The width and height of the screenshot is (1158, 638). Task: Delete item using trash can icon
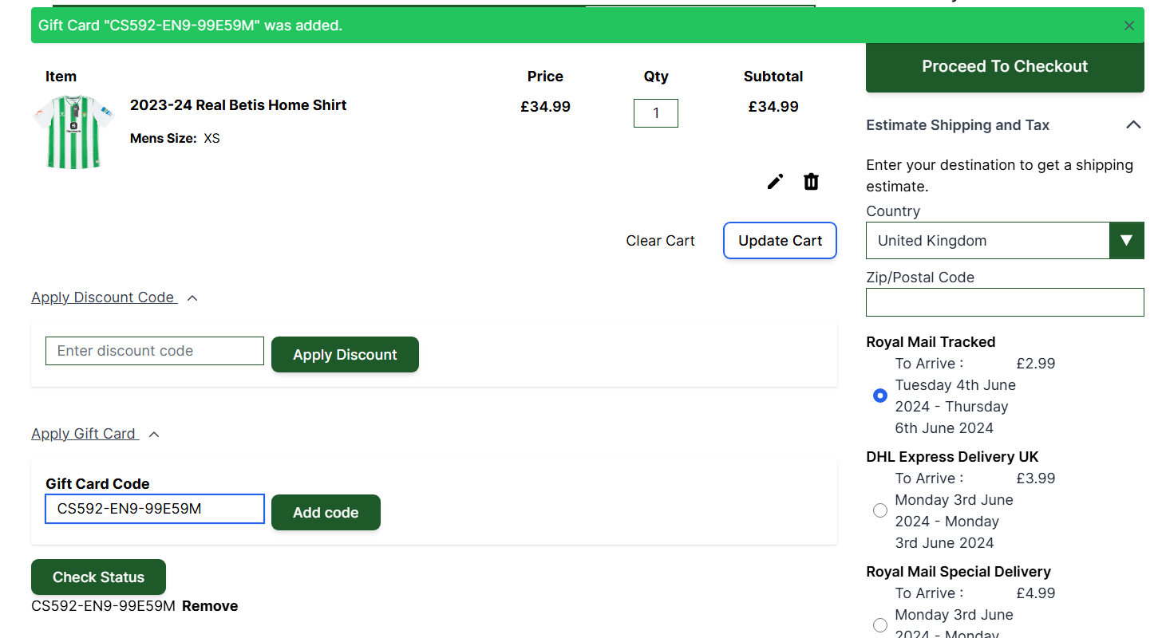(x=811, y=182)
